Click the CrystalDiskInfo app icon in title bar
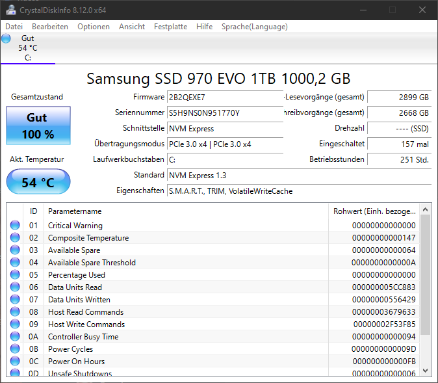The width and height of the screenshot is (438, 383). click(x=11, y=10)
